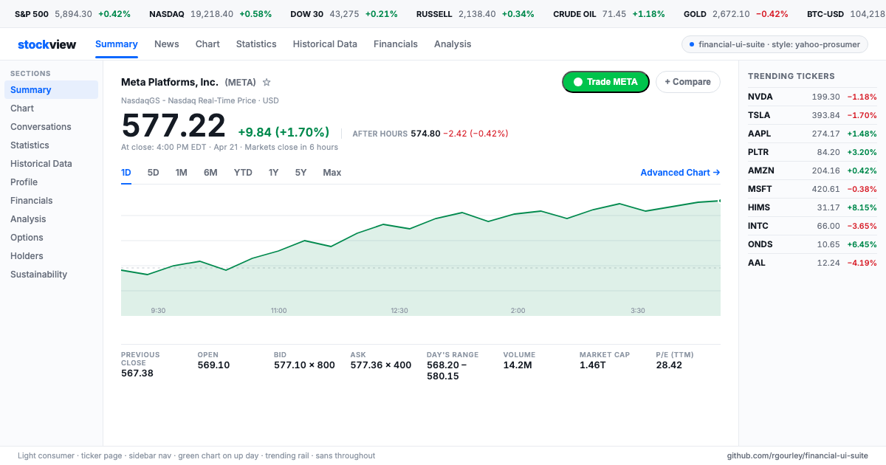Click the 577.22 current price
The image size is (886, 465).
click(174, 126)
